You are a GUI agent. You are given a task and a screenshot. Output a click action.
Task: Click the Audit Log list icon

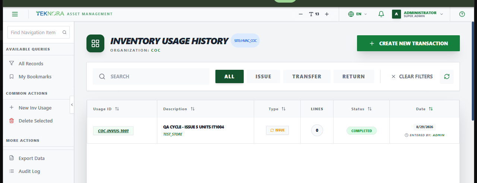(x=12, y=171)
